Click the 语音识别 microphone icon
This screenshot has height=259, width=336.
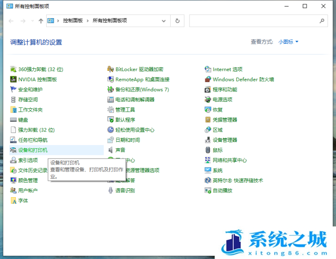tap(111, 190)
